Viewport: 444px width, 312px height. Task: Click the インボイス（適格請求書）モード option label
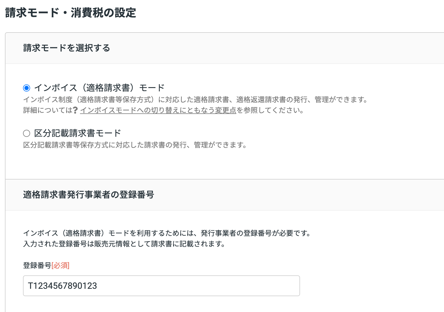(x=99, y=88)
